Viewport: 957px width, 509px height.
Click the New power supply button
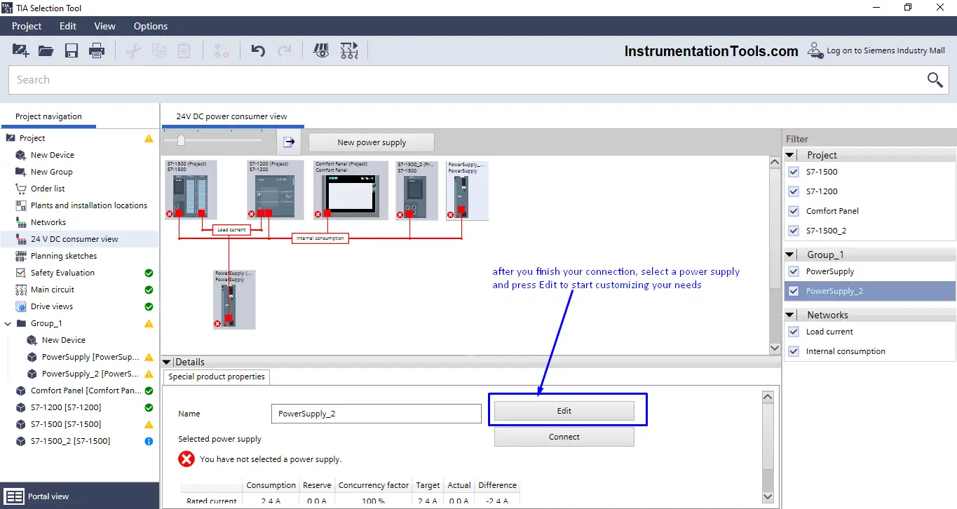[x=372, y=142]
